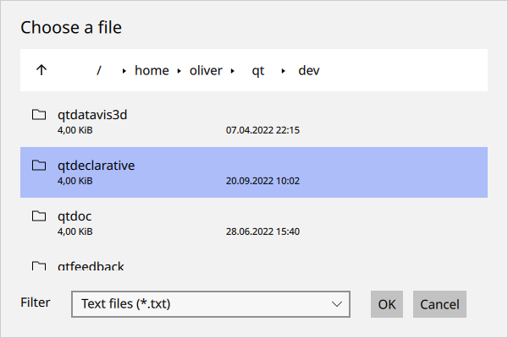
Task: Go to 'home' in the path bar
Action: coord(152,71)
